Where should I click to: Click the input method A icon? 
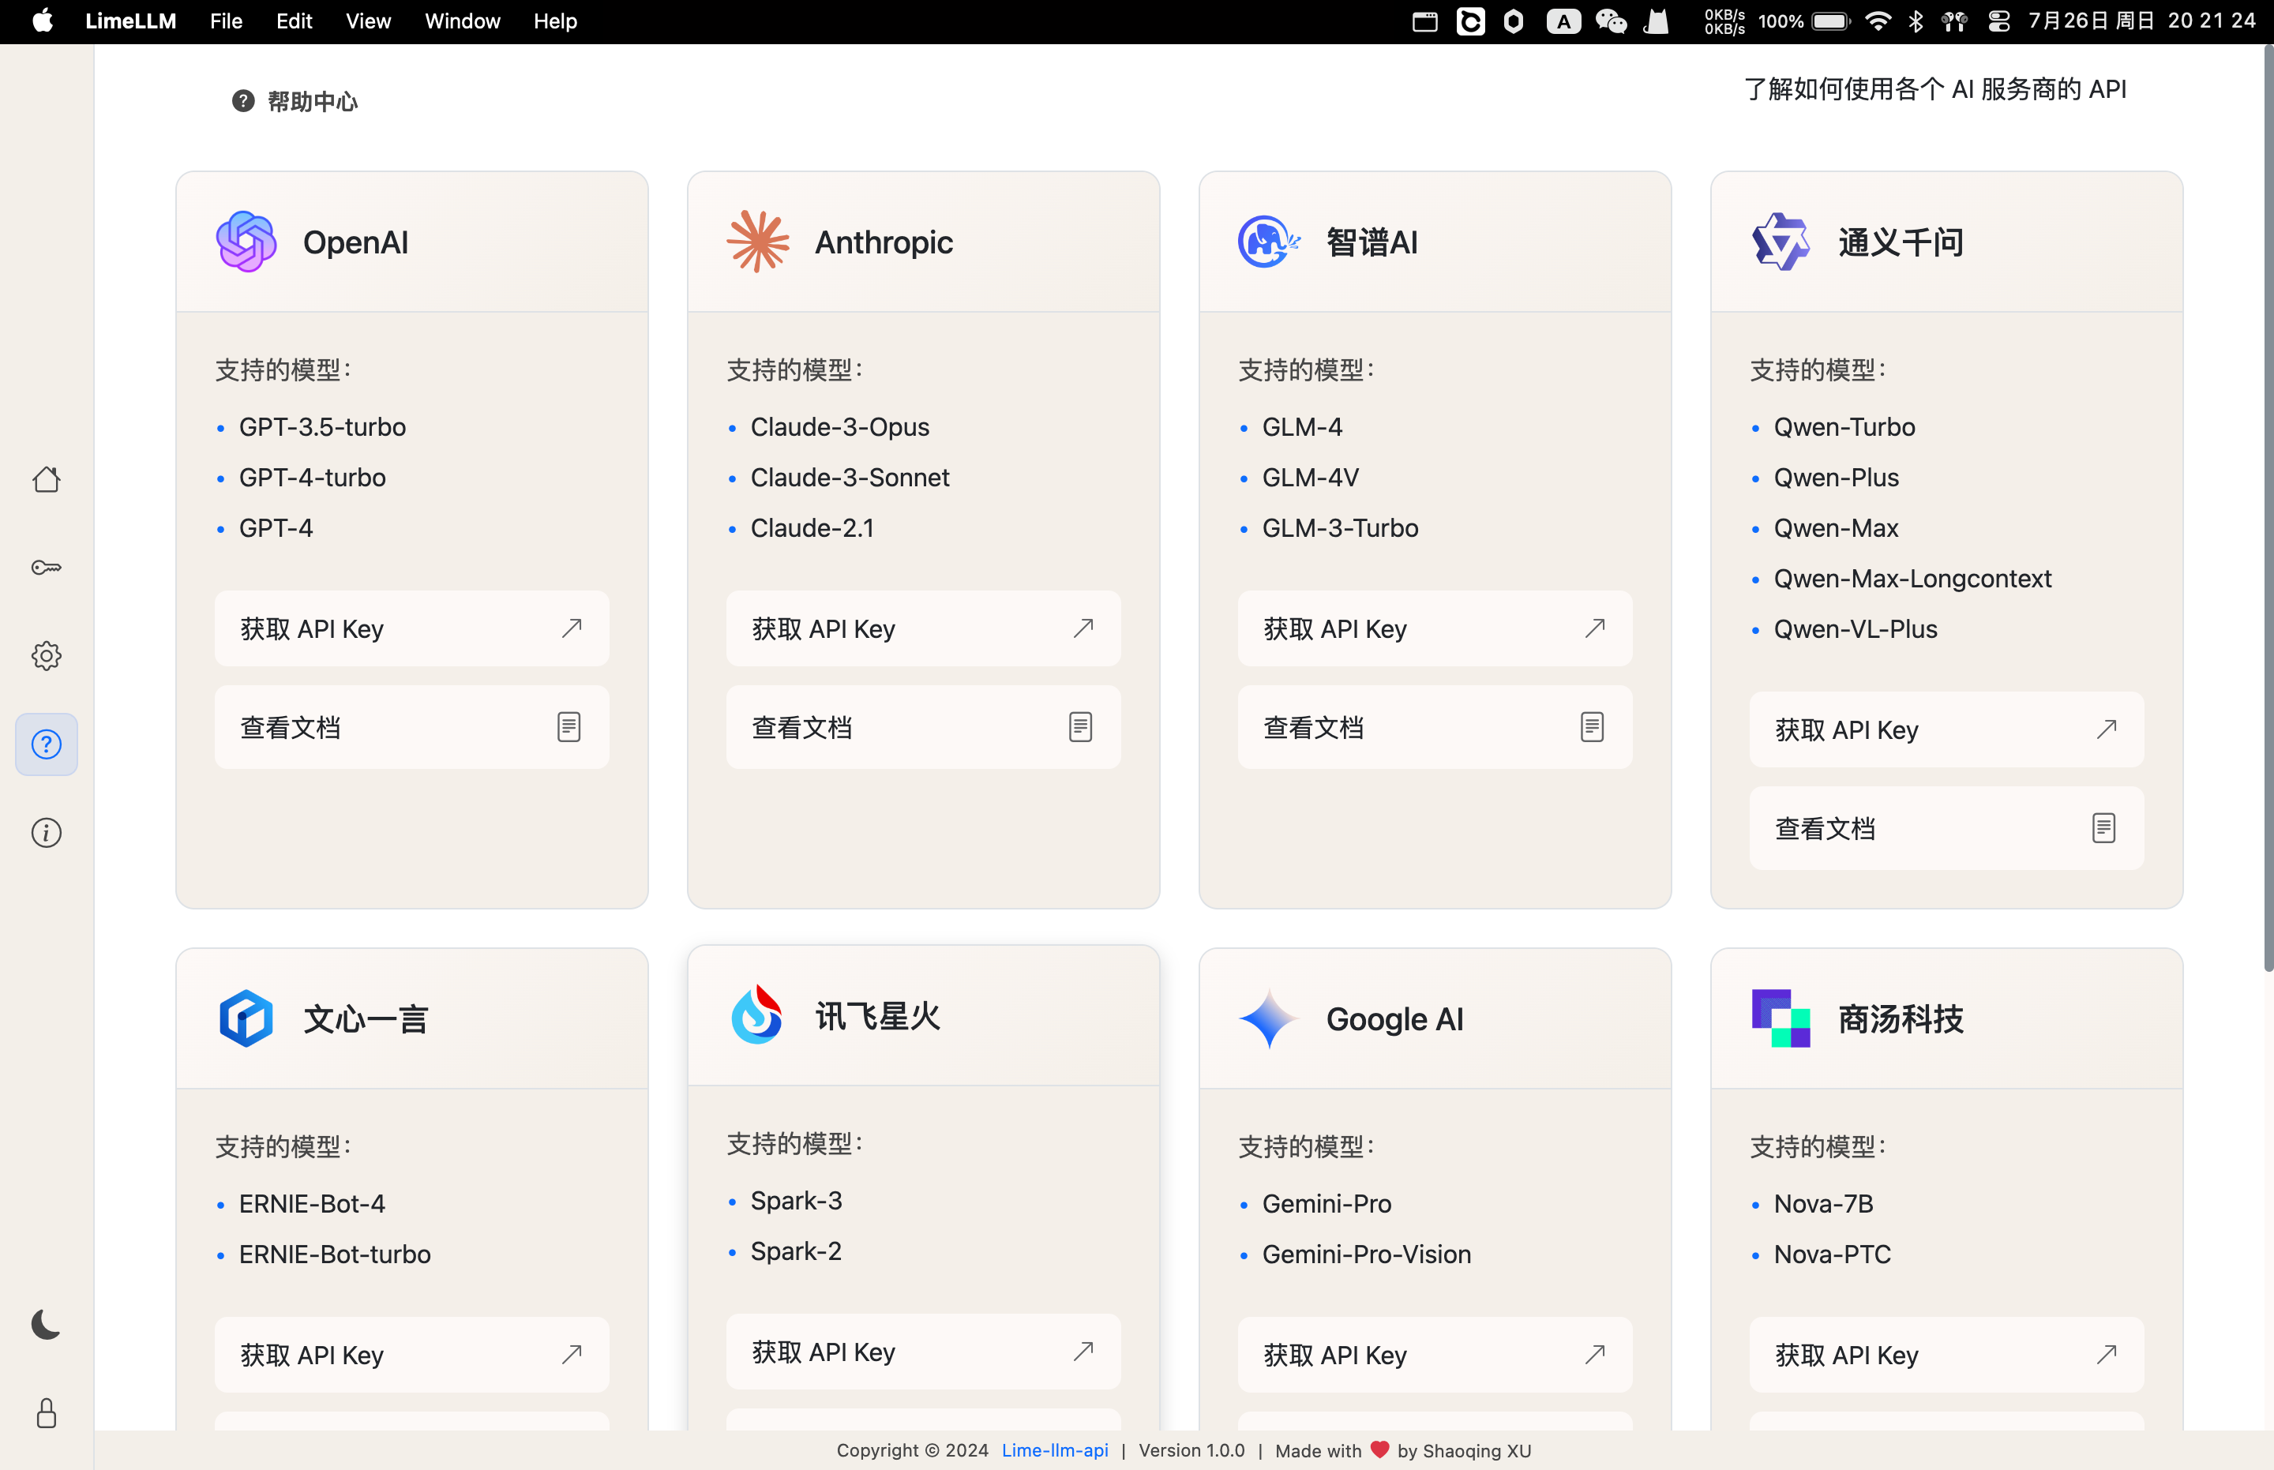(x=1563, y=21)
